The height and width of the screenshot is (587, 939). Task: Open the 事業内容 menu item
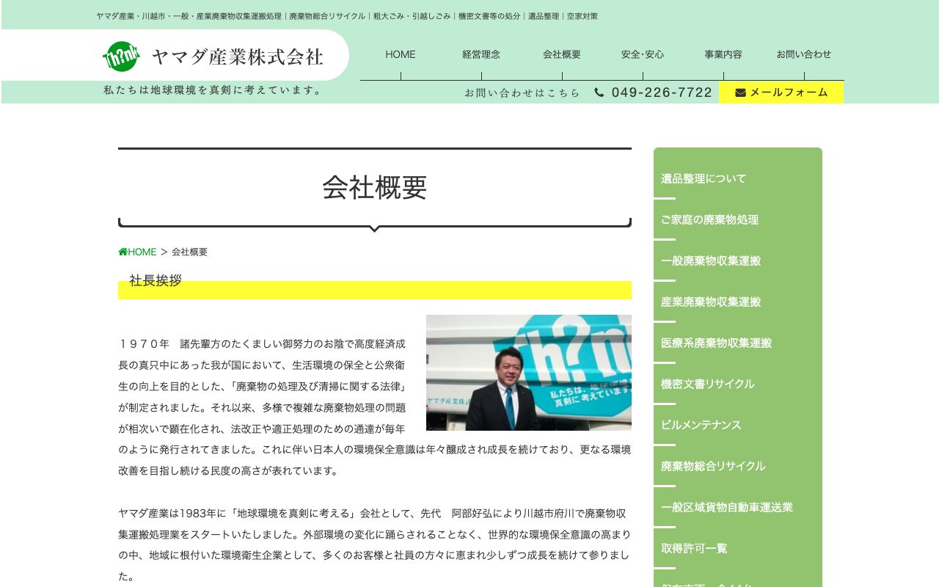click(x=723, y=54)
